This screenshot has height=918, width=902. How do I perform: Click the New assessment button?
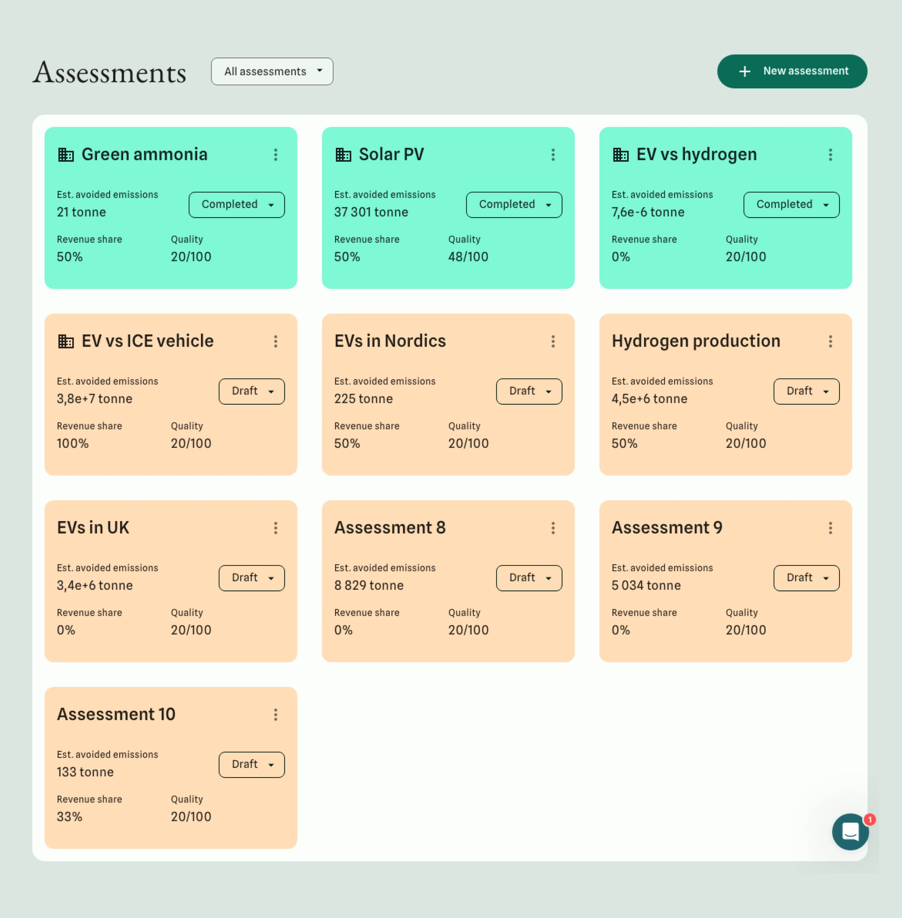[x=792, y=71]
